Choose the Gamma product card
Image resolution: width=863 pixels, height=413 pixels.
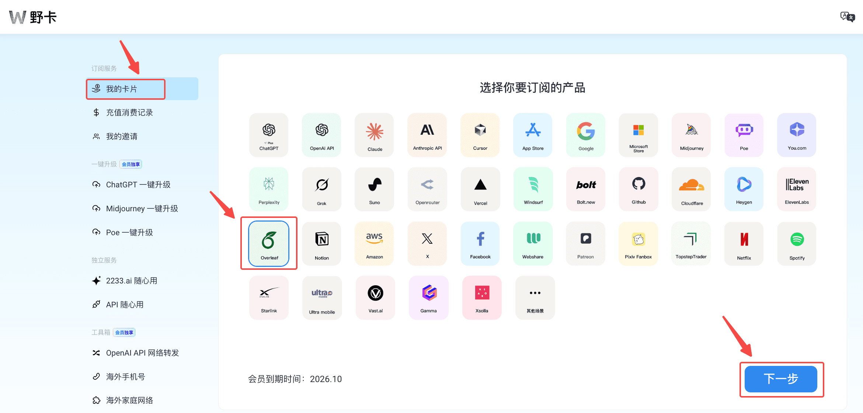pos(428,298)
